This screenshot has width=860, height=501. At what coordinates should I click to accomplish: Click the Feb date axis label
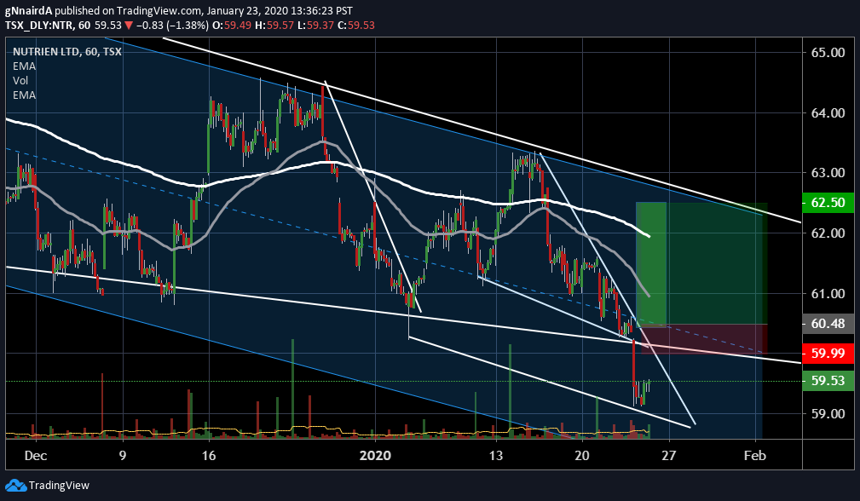coord(754,456)
